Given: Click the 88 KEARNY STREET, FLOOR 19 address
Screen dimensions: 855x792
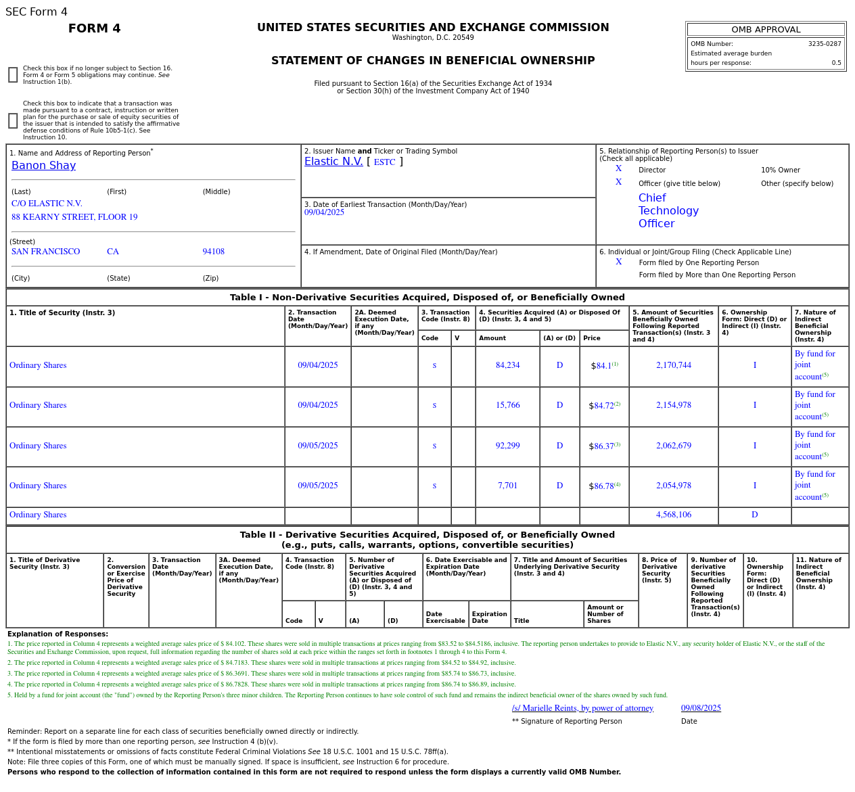Looking at the screenshot, I should coord(74,217).
